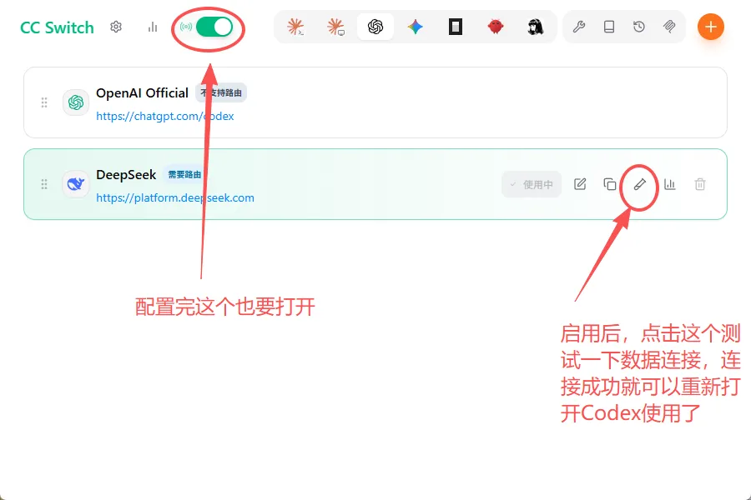Viewport: 751px width, 500px height.
Task: Grab the DeepSeek drag handle
Action: (x=44, y=184)
